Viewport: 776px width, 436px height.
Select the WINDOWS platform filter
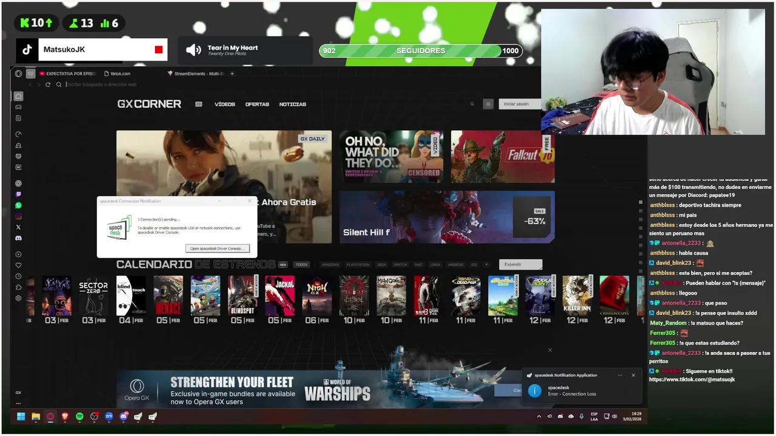tap(330, 265)
